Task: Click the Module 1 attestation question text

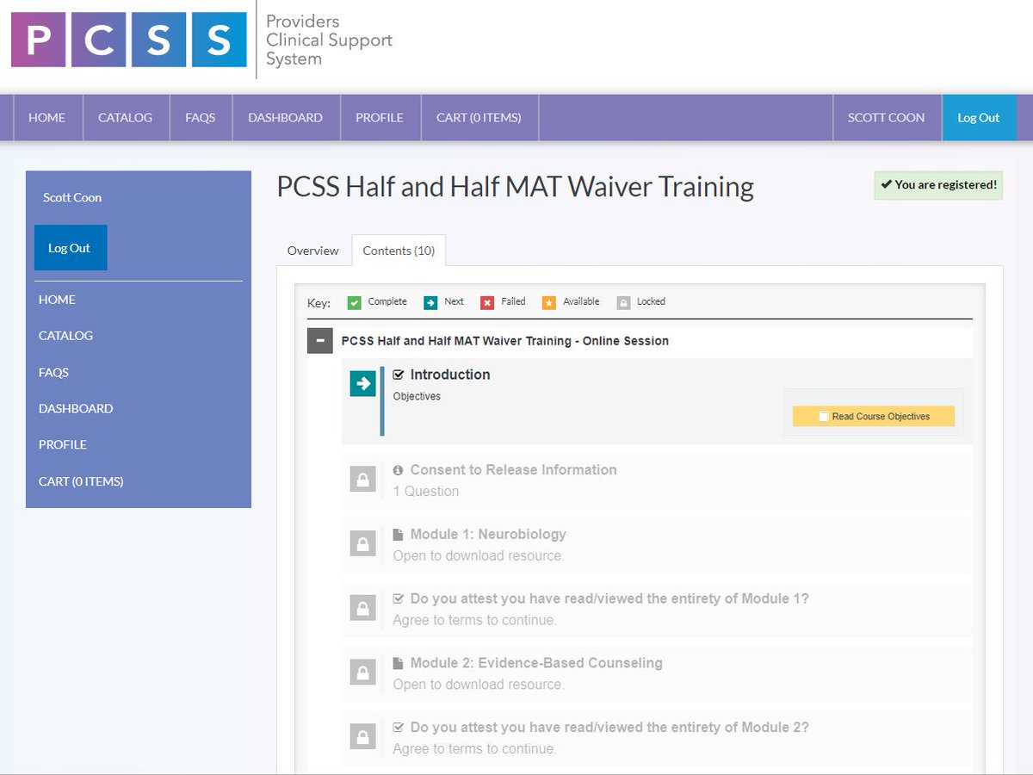Action: click(x=609, y=599)
